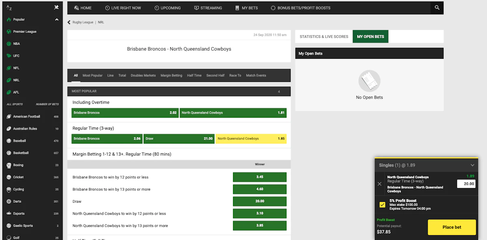Collapse the Most Popular markets header
487x240 pixels.
pos(179,91)
